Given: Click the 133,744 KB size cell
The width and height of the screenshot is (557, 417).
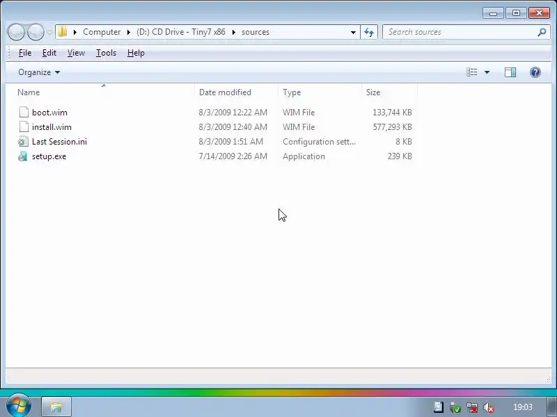Looking at the screenshot, I should coord(392,113).
